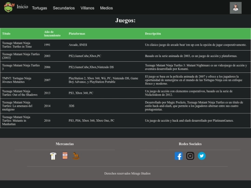Screen dimensions: 251x188
Task: Click the PS3, PS4, Xbox 360, Xbox One cell
Action: pos(105,121)
